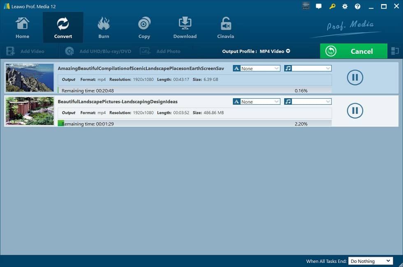The width and height of the screenshot is (403, 267).
Task: Click the 0.16% progress bar
Action: (195, 90)
